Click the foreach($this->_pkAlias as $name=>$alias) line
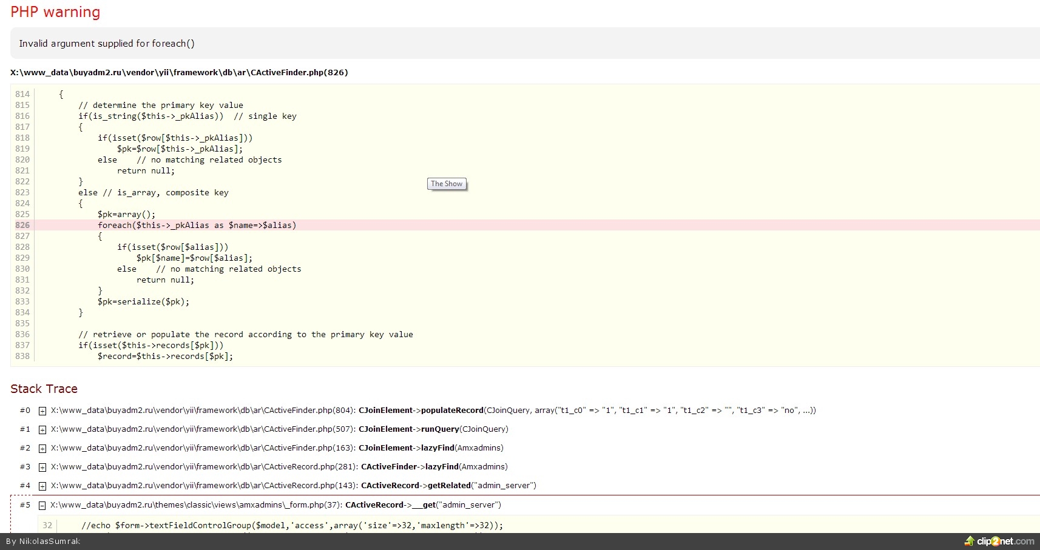The height and width of the screenshot is (550, 1040). click(x=197, y=225)
